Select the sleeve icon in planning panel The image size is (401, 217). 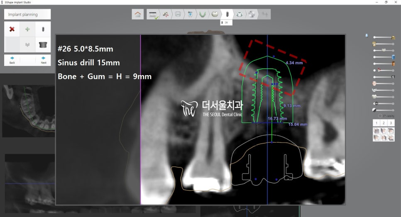[43, 44]
